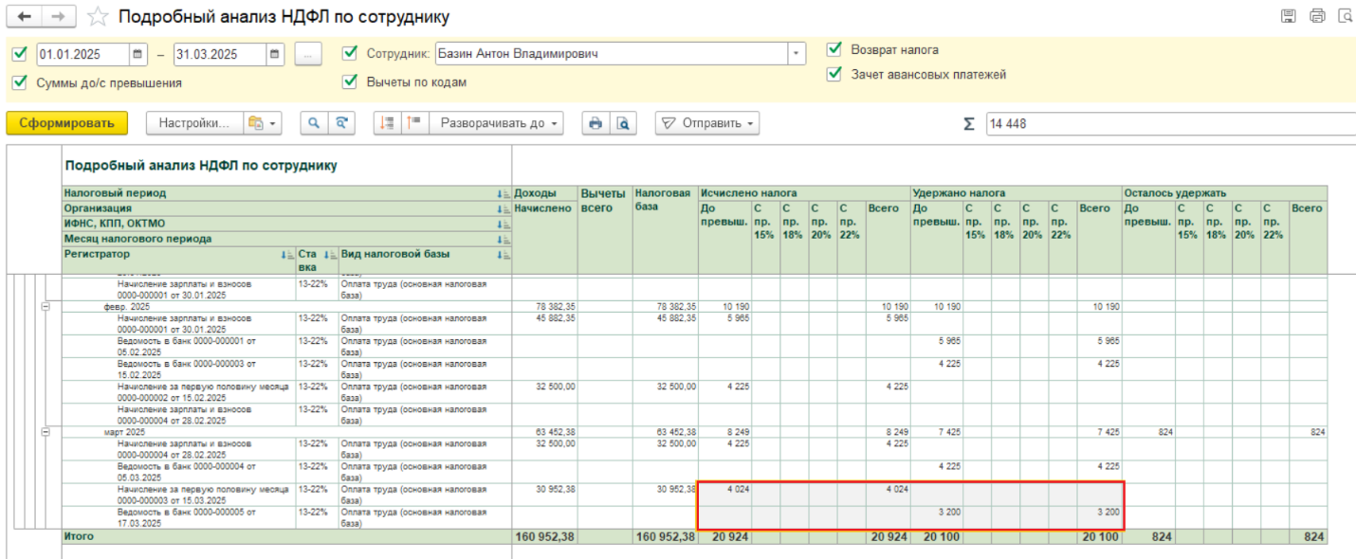This screenshot has width=1356, height=559.
Task: Open the Настройки... settings button
Action: click(193, 123)
